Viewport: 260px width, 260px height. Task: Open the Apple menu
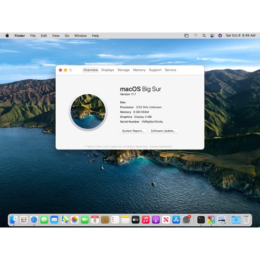pyautogui.click(x=7, y=36)
